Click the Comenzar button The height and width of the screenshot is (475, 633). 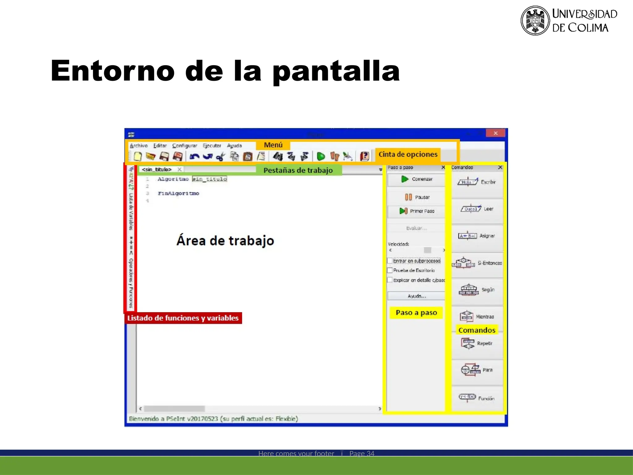point(416,179)
